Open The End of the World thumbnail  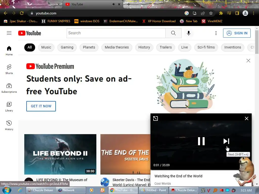[125, 154]
